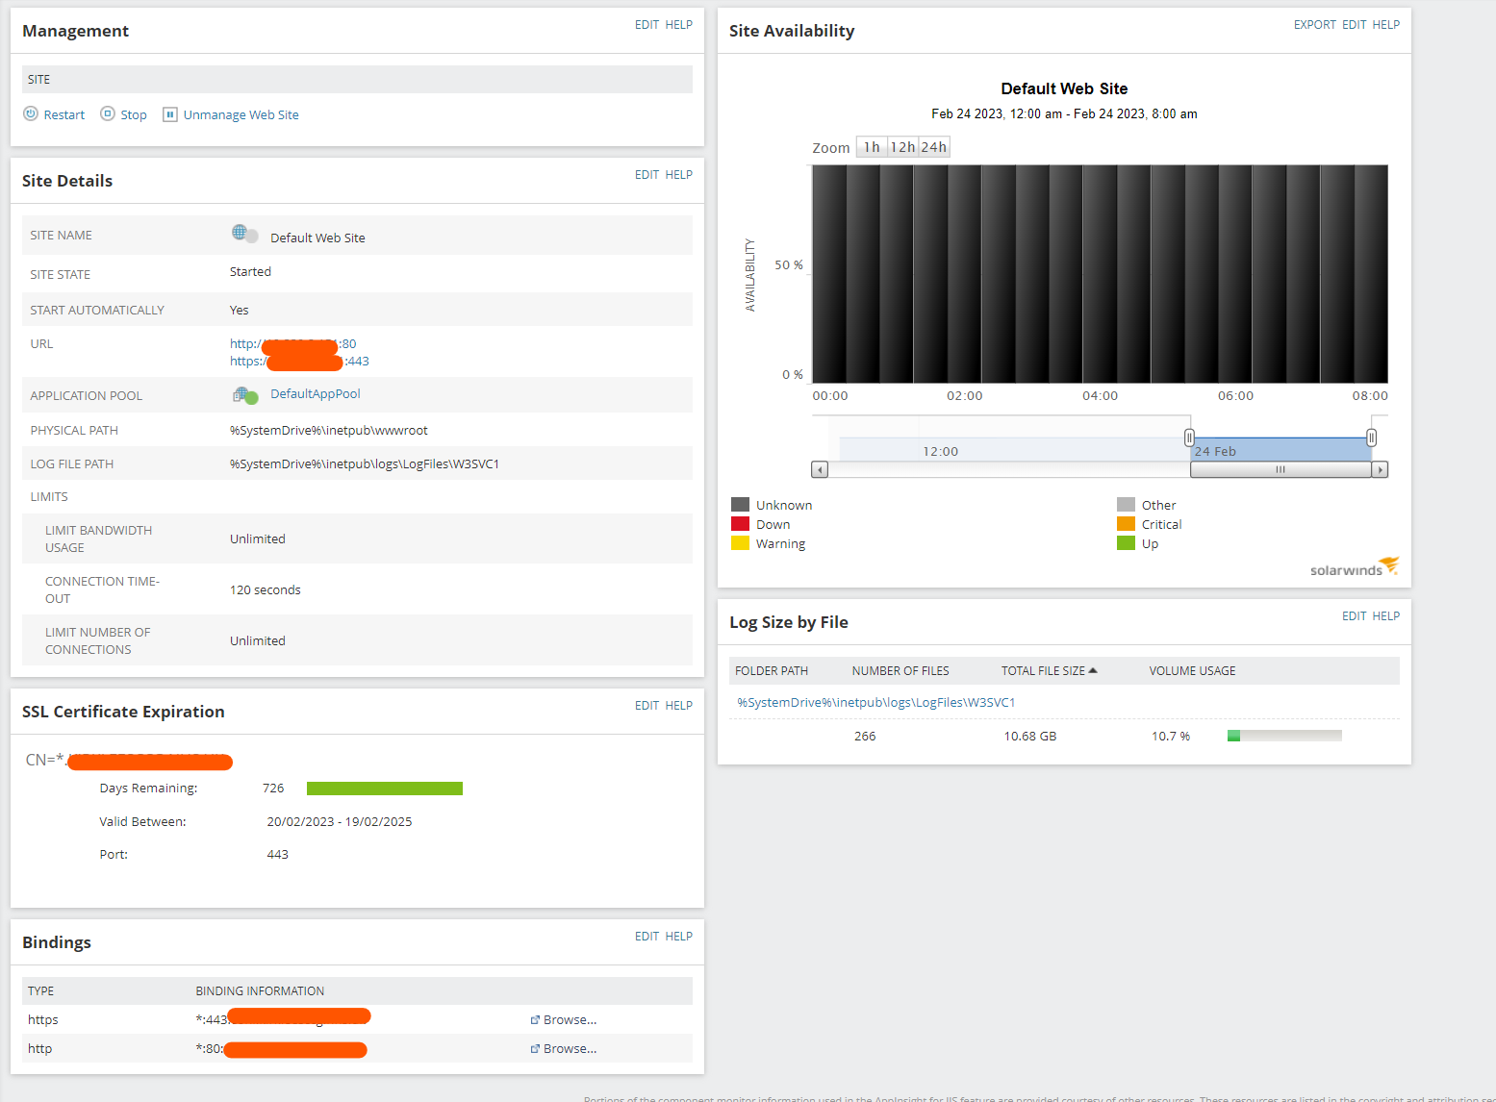Viewport: 1496px width, 1102px height.
Task: Click the SolarWinds logo in chart
Action: (1354, 566)
